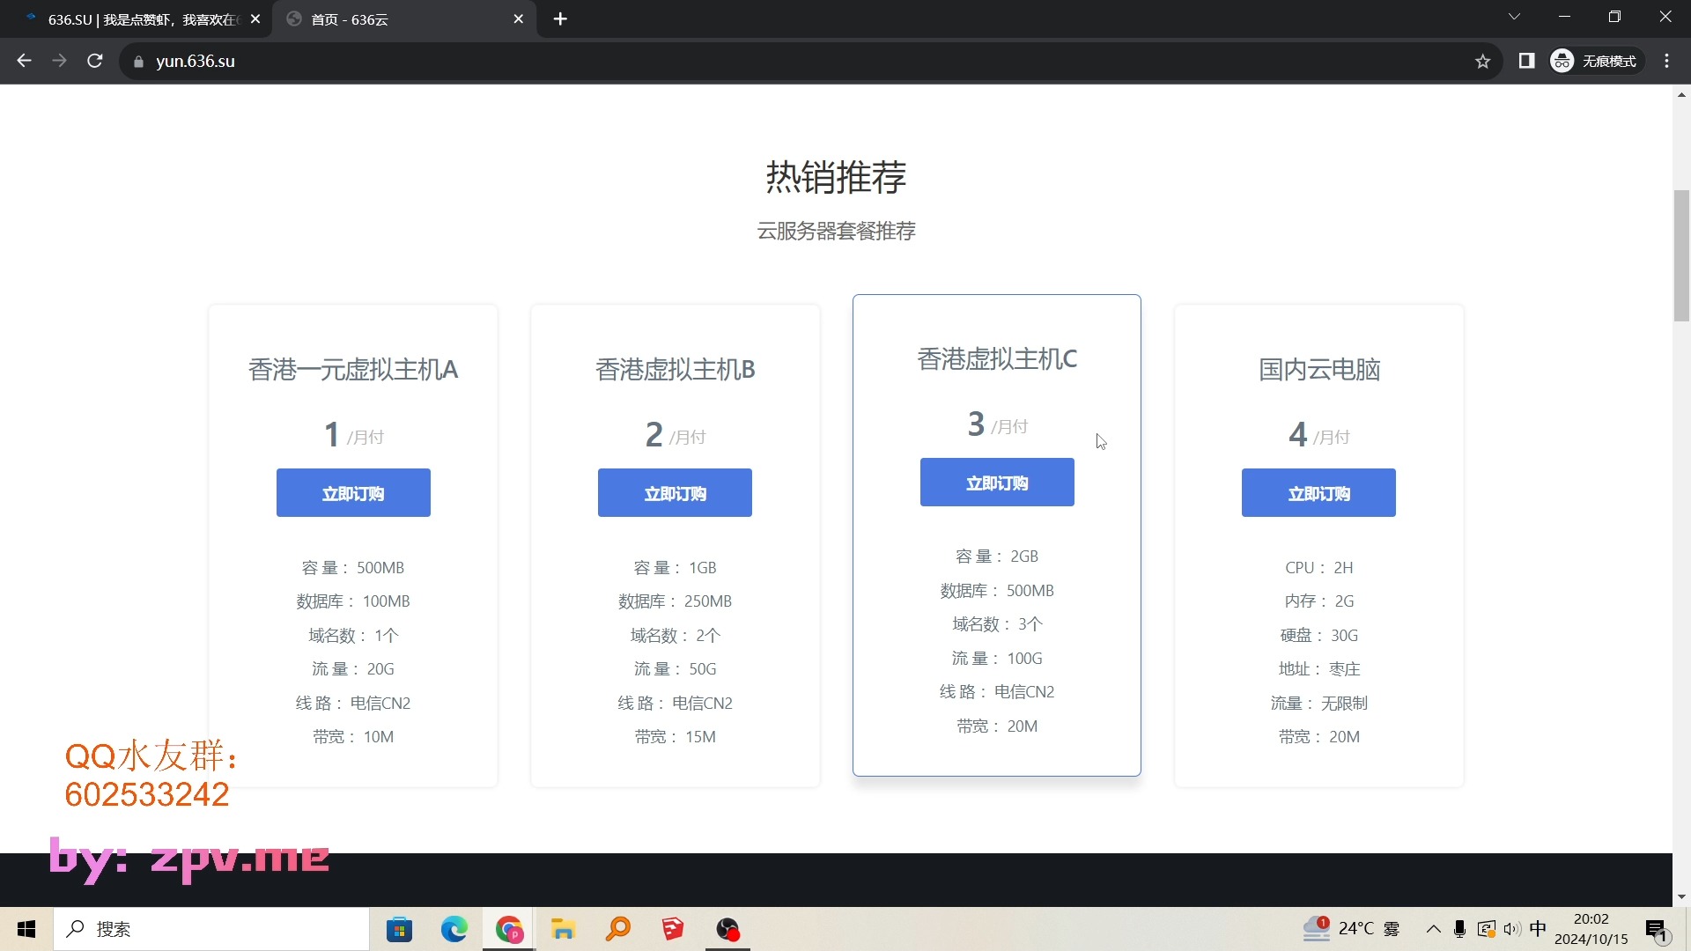
Task: Switch to the 首页 - 636云 tab
Action: click(x=405, y=19)
